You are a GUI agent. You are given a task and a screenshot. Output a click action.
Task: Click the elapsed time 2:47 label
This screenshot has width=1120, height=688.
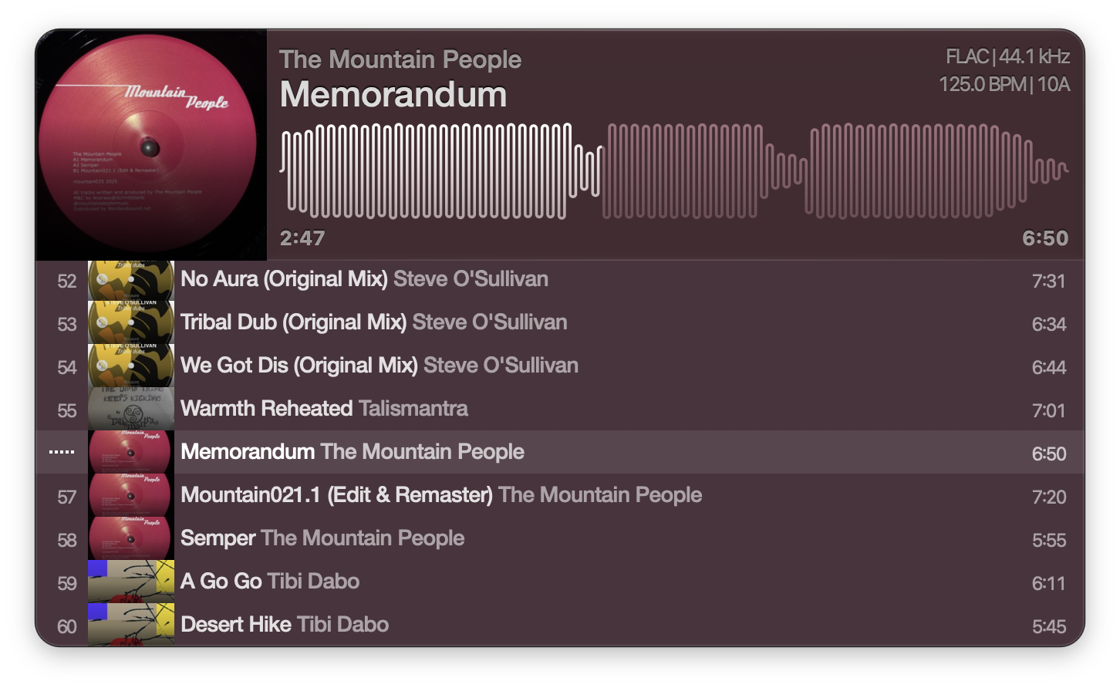302,238
